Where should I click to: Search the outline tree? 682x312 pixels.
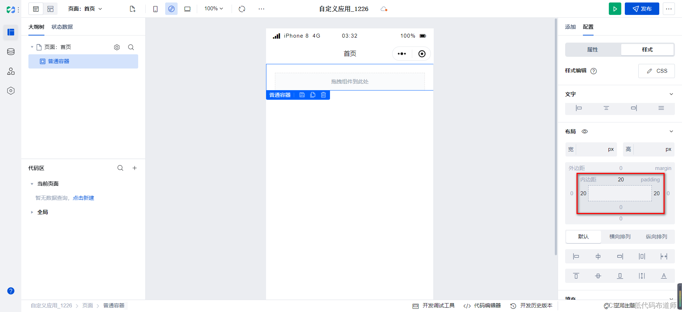coord(131,47)
